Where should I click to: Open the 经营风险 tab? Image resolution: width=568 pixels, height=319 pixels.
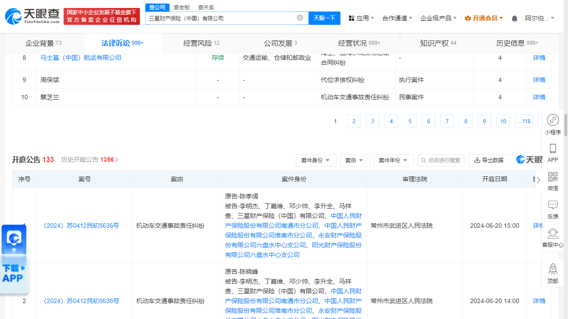(201, 43)
